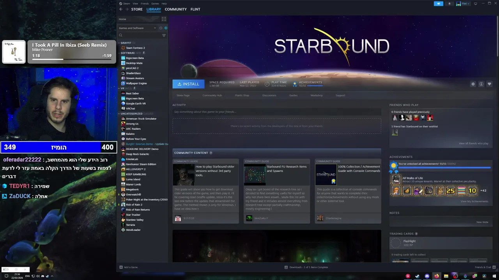Open the notifications bell
Viewport: 499px width, 280px height.
[449, 3]
